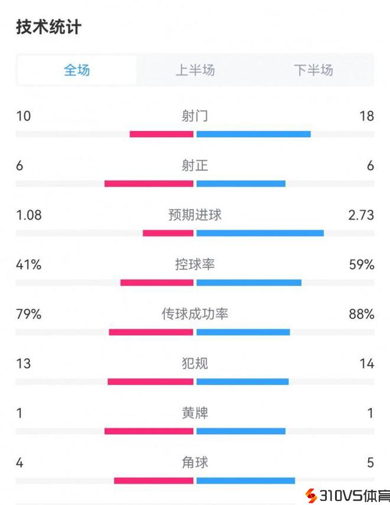Click the 技术统计 heading
The image size is (390, 505).
(x=48, y=27)
